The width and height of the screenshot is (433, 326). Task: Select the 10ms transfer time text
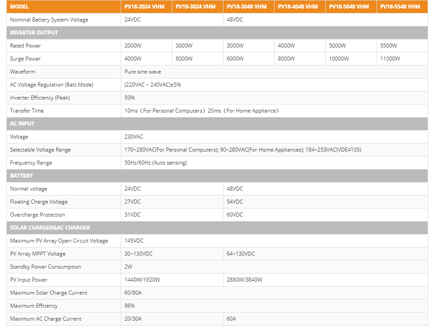[131, 110]
